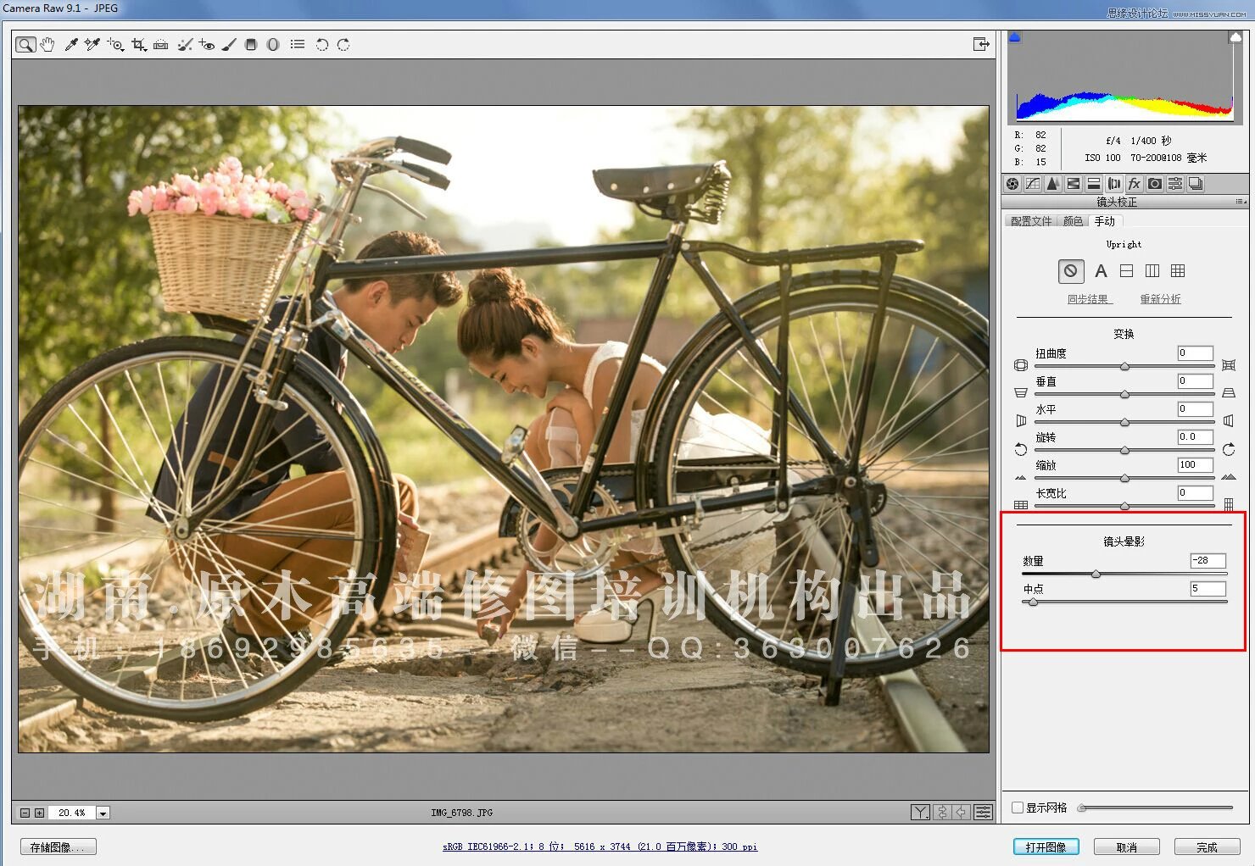
Task: Adjust the 镜头晕影 数量 slider
Action: (1096, 575)
